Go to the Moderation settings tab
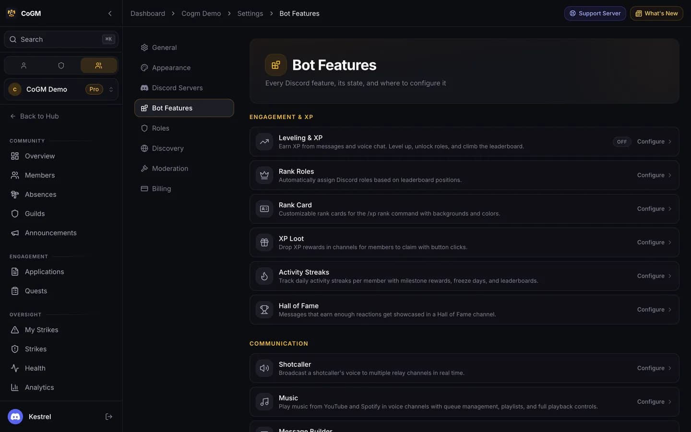 pos(184,168)
